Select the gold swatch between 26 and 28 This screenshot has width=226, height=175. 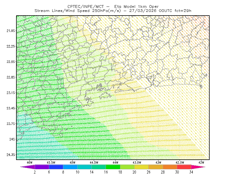click(x=156, y=167)
